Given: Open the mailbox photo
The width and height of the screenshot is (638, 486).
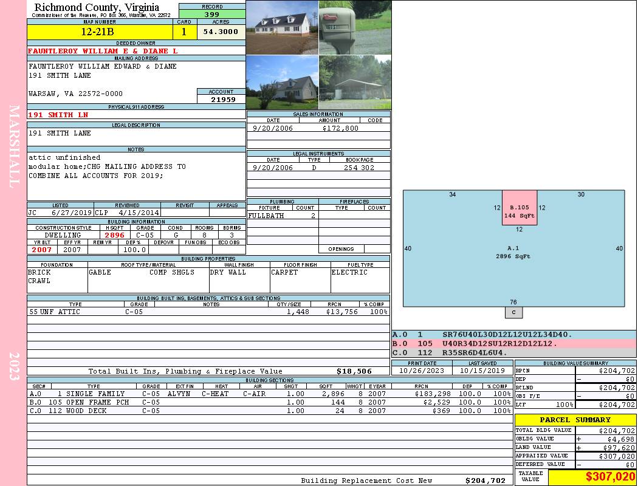Looking at the screenshot, I should click(355, 27).
